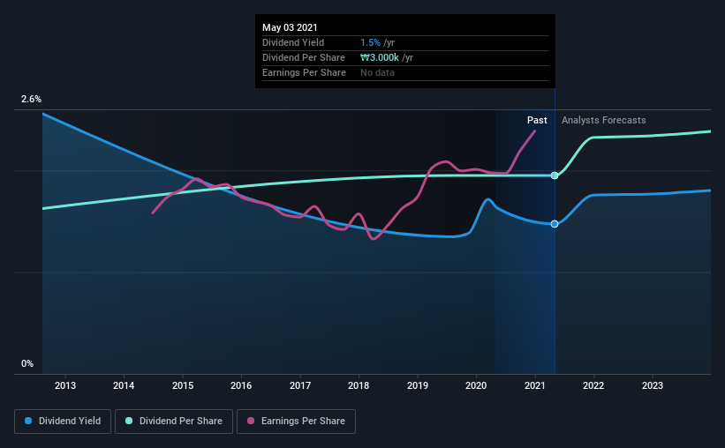The image size is (725, 448).
Task: Click the Analysts Forecasts label
Action: [x=603, y=120]
